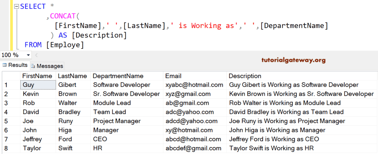Viewport: 378px width, 154px height.
Task: Collapse the SELECT query code block
Action: (x=17, y=7)
